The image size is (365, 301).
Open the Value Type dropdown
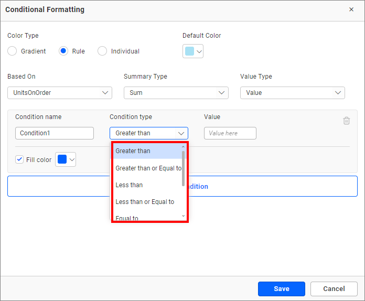(292, 93)
